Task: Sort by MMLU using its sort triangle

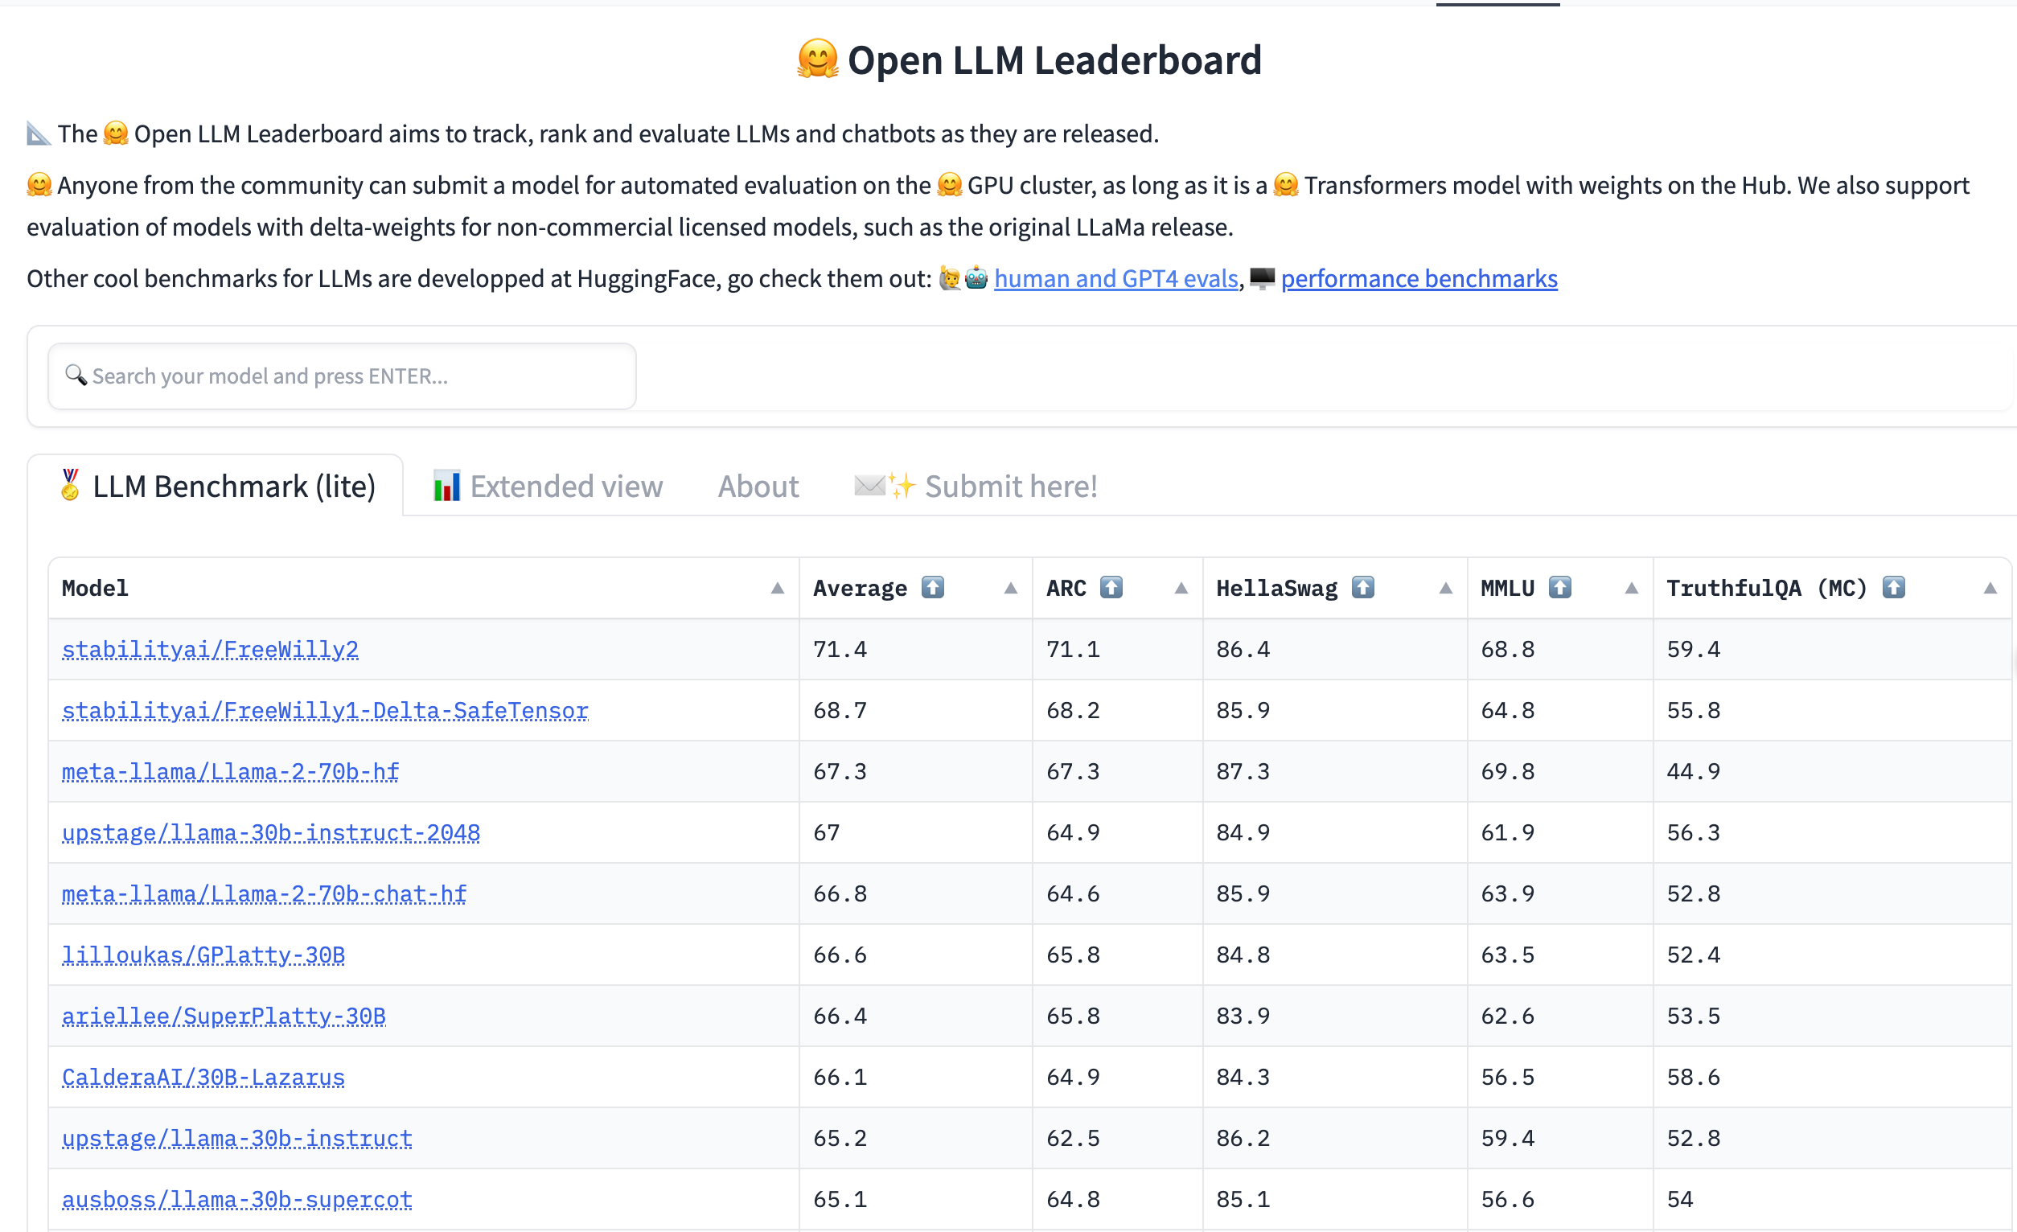Action: click(1631, 588)
